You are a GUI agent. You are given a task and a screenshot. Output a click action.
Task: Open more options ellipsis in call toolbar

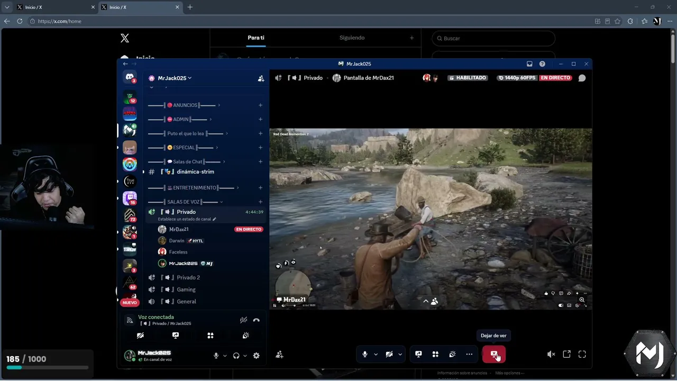pyautogui.click(x=469, y=355)
